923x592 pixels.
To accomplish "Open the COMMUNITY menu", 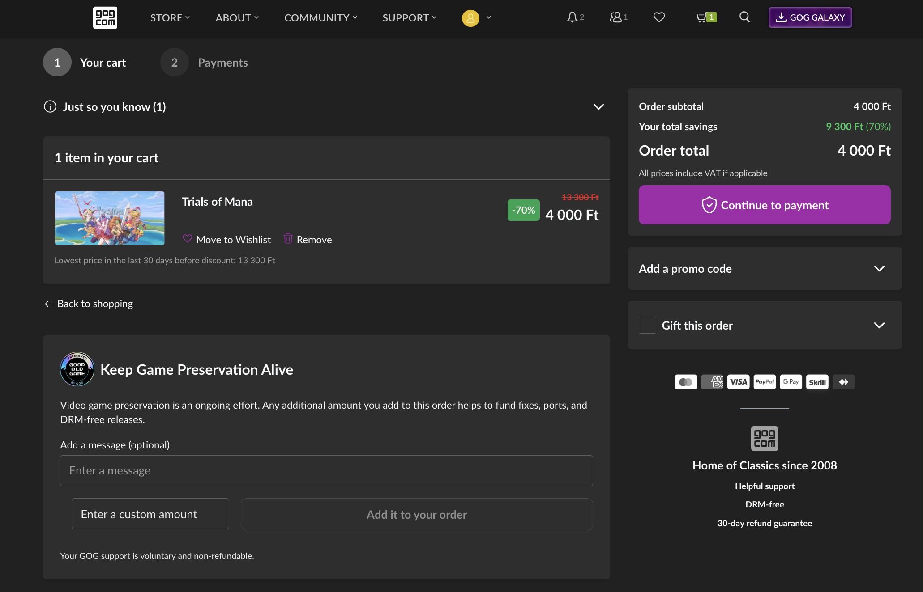I will point(321,17).
